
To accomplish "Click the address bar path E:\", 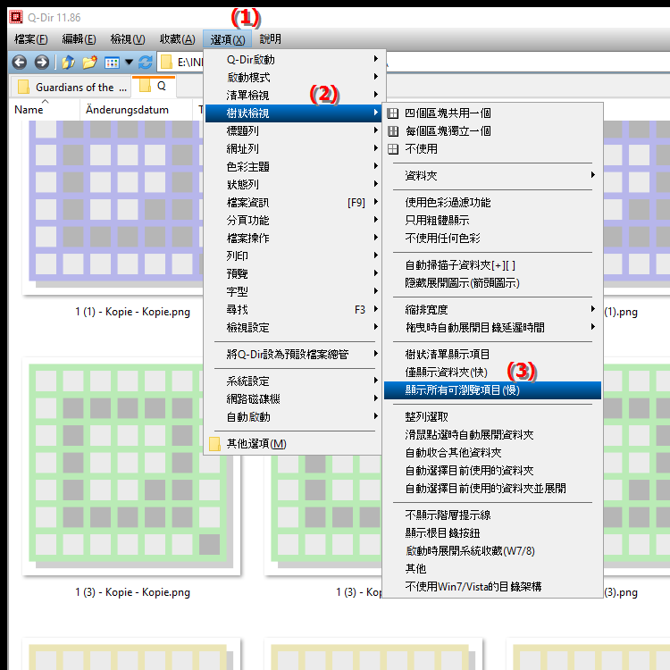I will 190,63.
